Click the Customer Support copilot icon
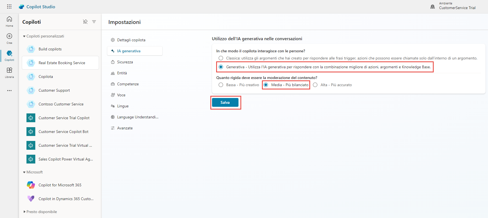This screenshot has width=488, height=218. 31,90
